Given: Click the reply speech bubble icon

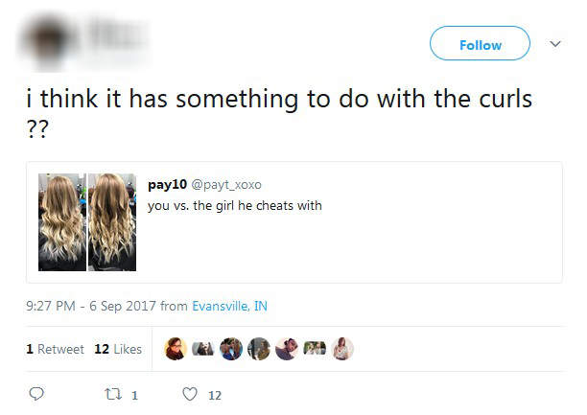Looking at the screenshot, I should (x=36, y=394).
